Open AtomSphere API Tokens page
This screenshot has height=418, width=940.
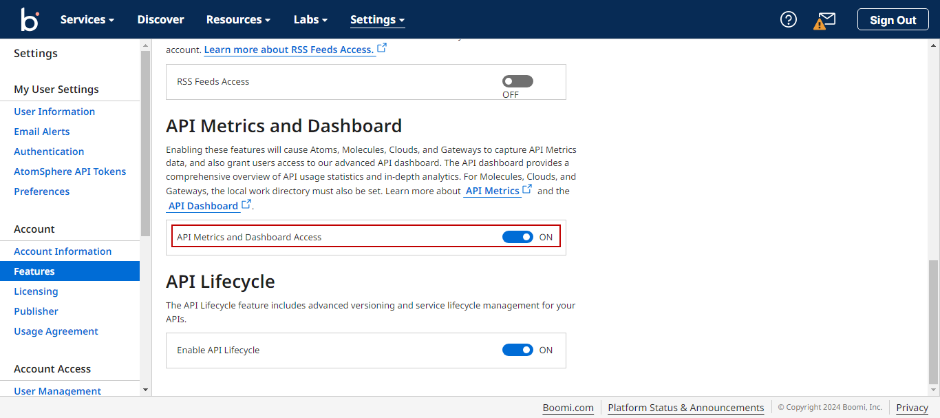[x=70, y=171]
